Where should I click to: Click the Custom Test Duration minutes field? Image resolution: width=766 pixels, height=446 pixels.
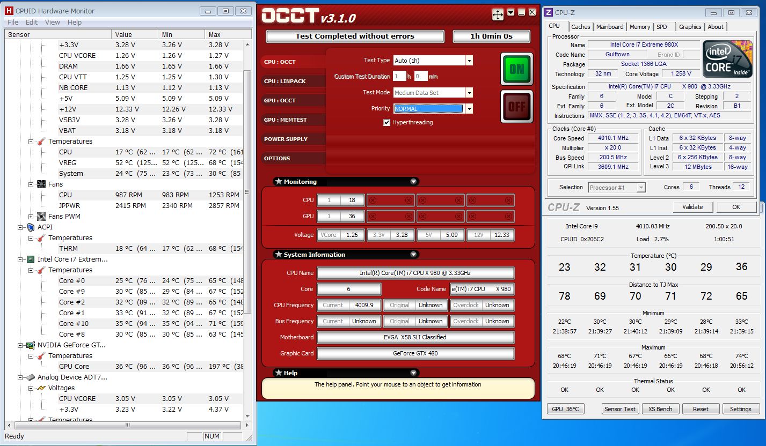(421, 77)
